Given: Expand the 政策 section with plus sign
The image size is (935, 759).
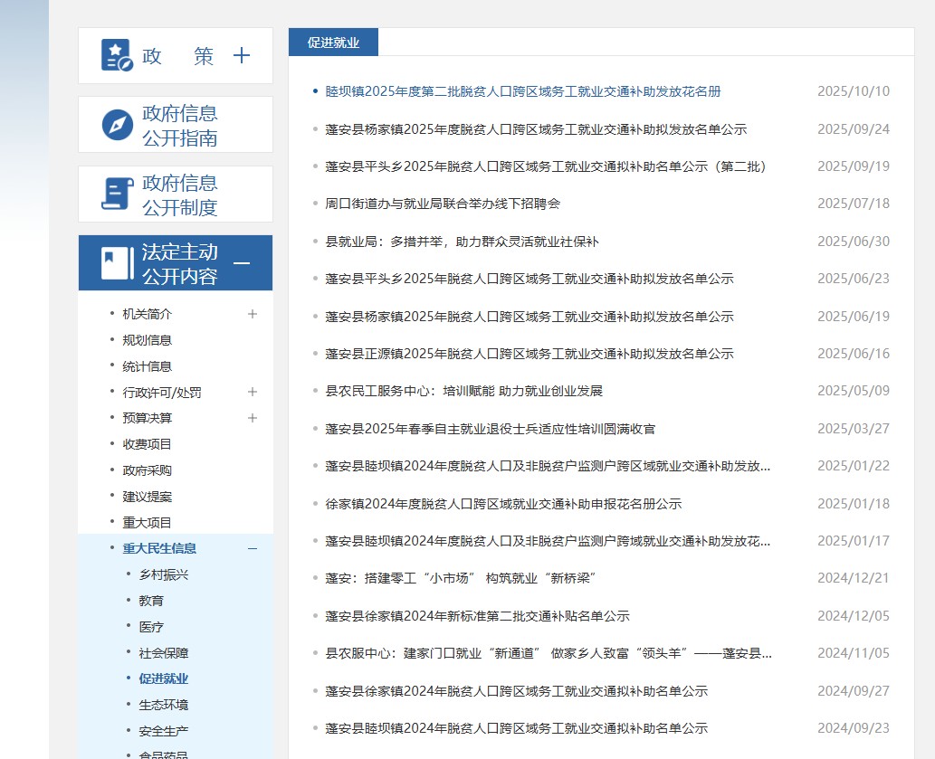Looking at the screenshot, I should [242, 56].
